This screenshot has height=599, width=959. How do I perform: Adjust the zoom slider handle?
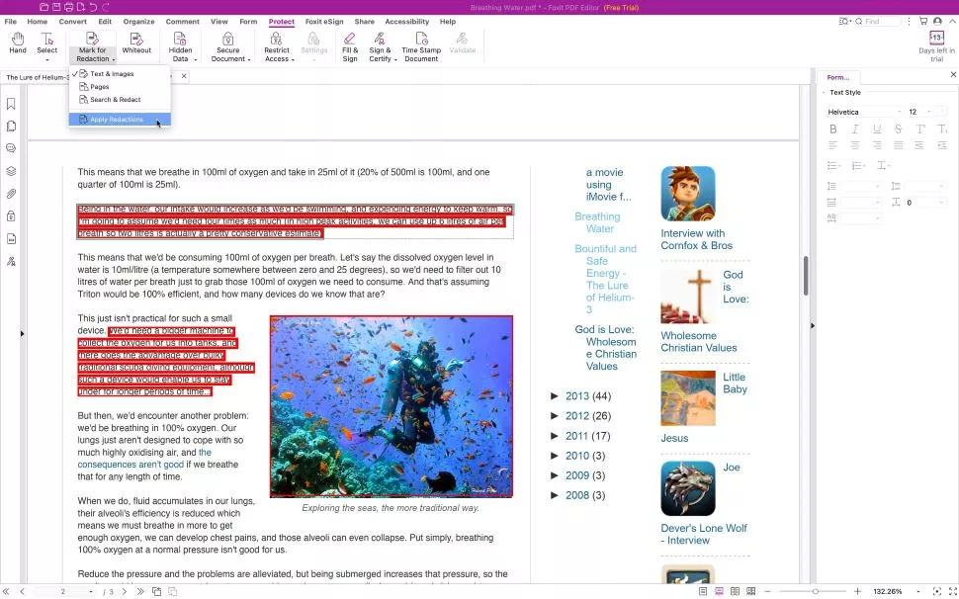[x=816, y=592]
